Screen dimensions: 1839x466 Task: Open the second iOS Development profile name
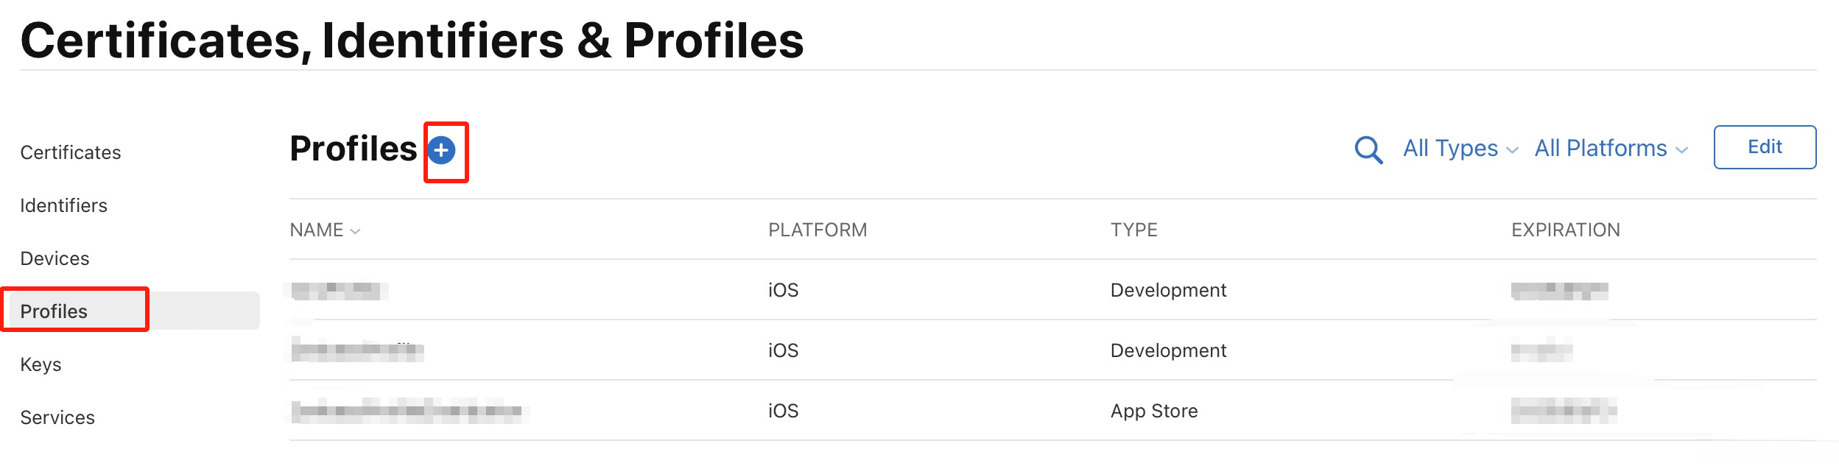click(357, 350)
